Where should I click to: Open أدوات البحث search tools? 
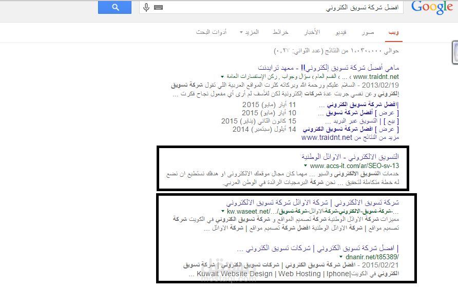point(211,32)
